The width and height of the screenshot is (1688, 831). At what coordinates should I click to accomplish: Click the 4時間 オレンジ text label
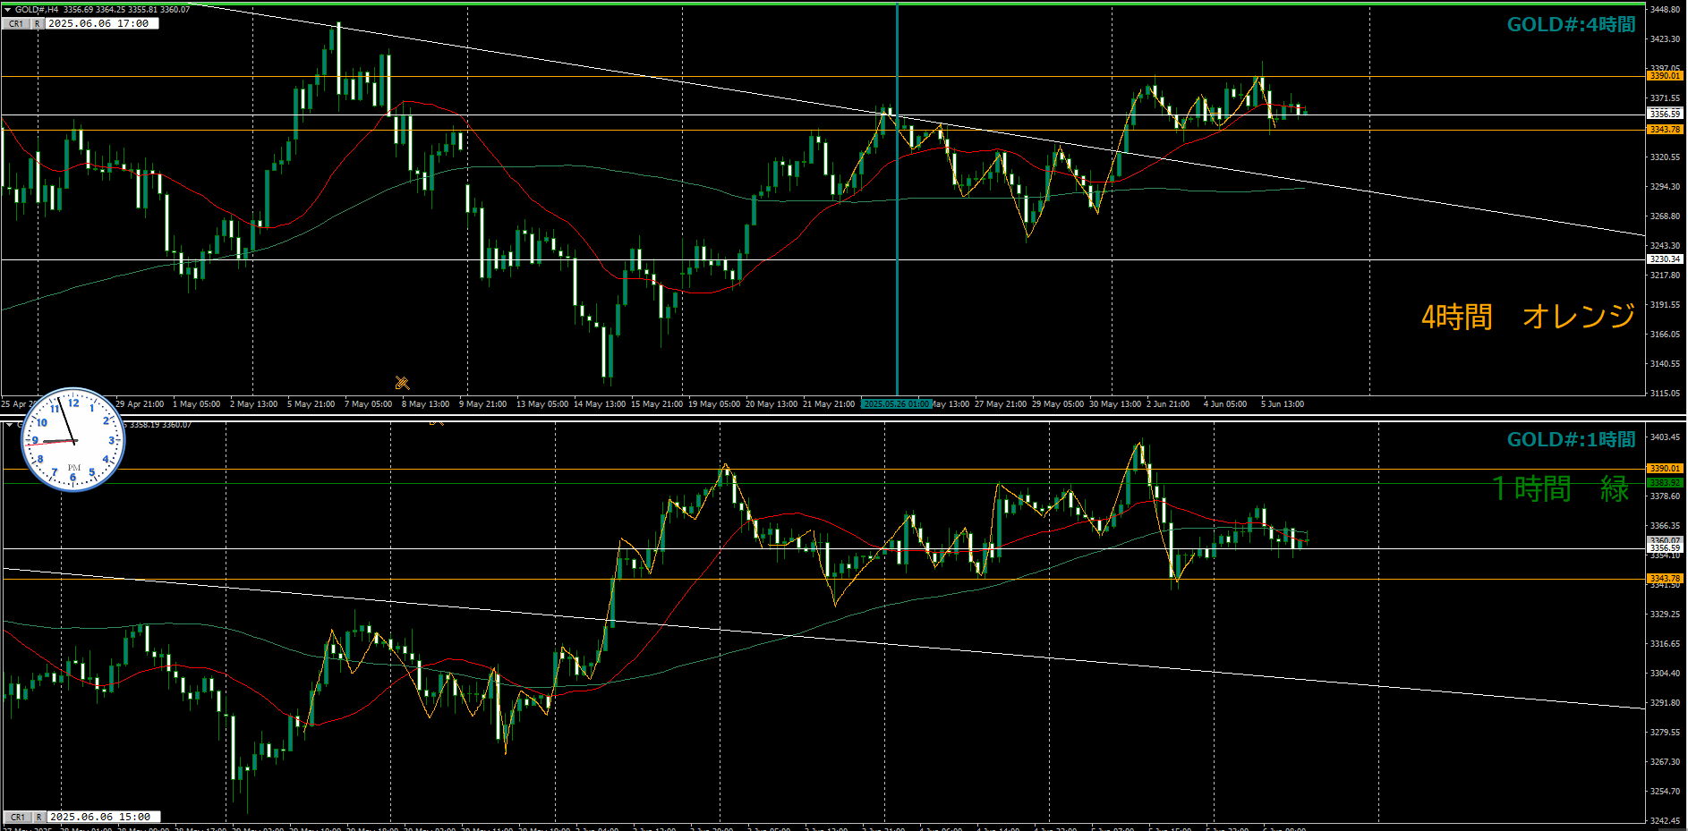point(1529,317)
